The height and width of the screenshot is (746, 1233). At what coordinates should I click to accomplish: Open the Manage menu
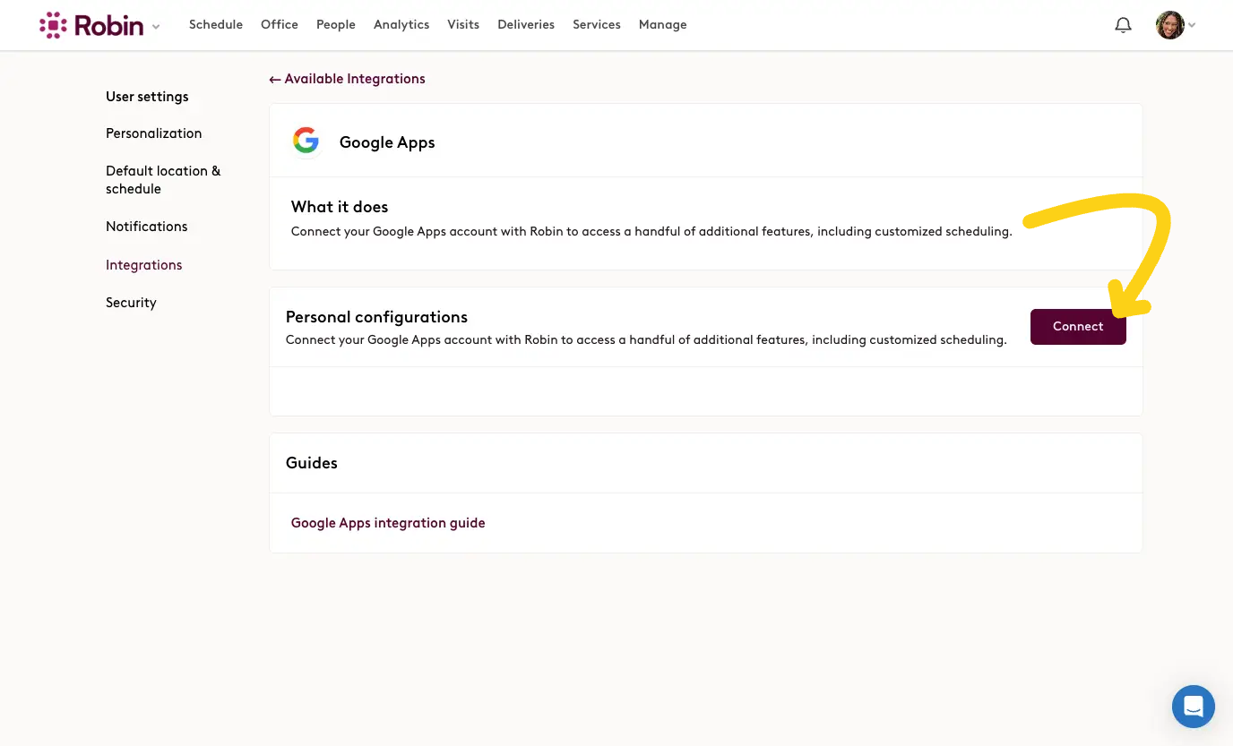[663, 24]
